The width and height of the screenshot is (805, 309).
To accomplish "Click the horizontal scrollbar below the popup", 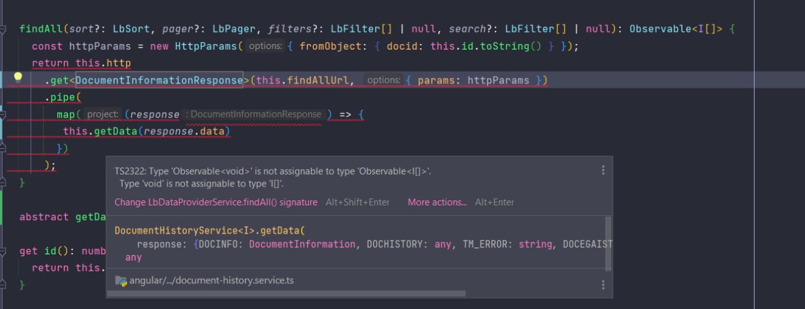I will click(286, 293).
